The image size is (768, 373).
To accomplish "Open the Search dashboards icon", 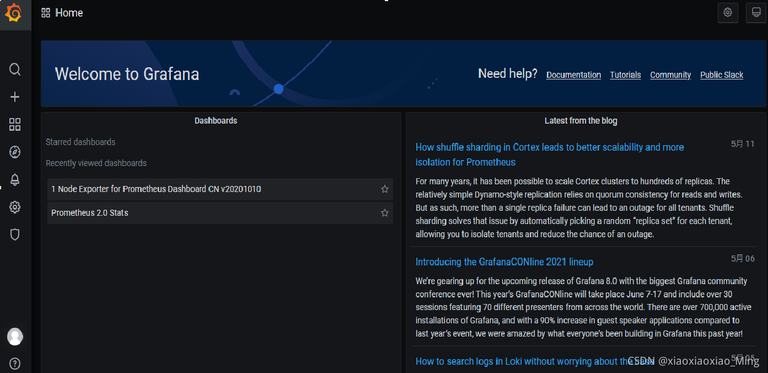I will click(x=15, y=69).
